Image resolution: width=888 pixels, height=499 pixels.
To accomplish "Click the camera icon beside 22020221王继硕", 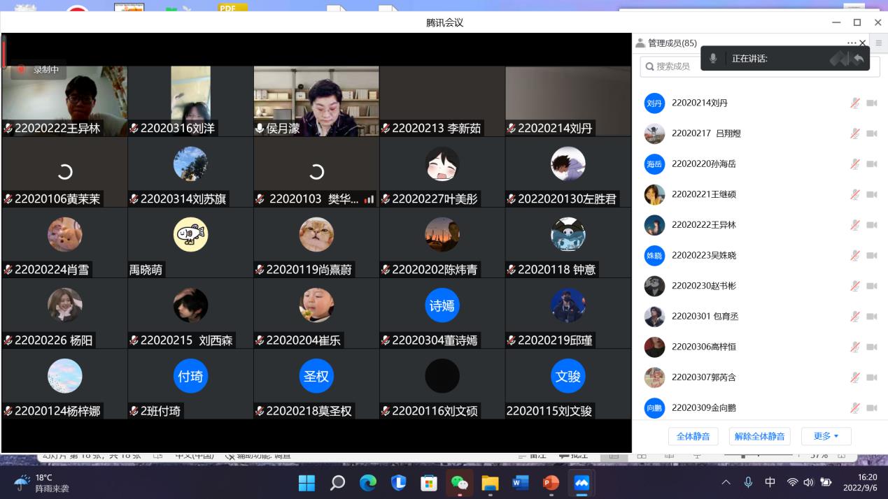I will [872, 194].
